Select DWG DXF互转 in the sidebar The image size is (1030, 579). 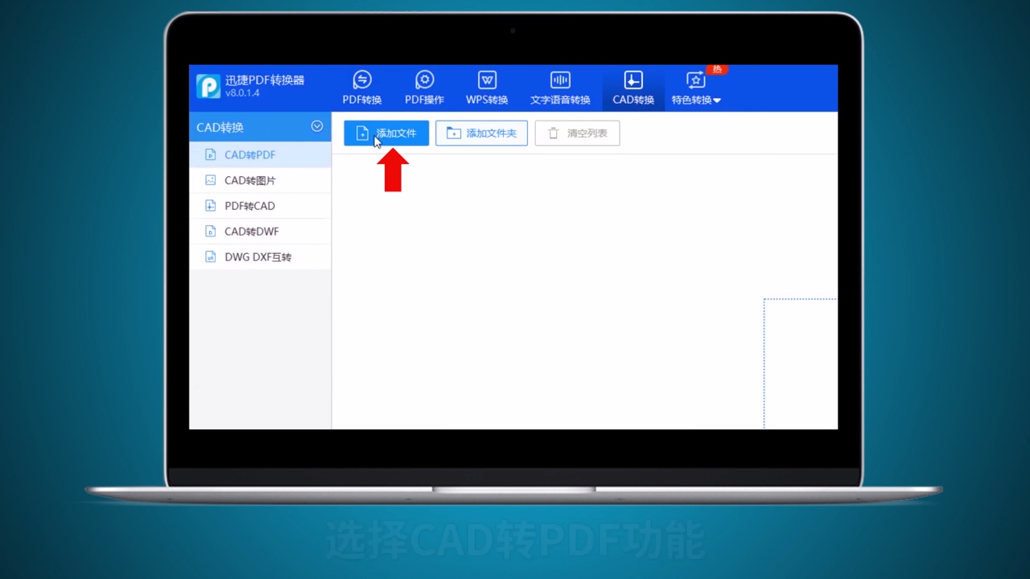pos(260,257)
